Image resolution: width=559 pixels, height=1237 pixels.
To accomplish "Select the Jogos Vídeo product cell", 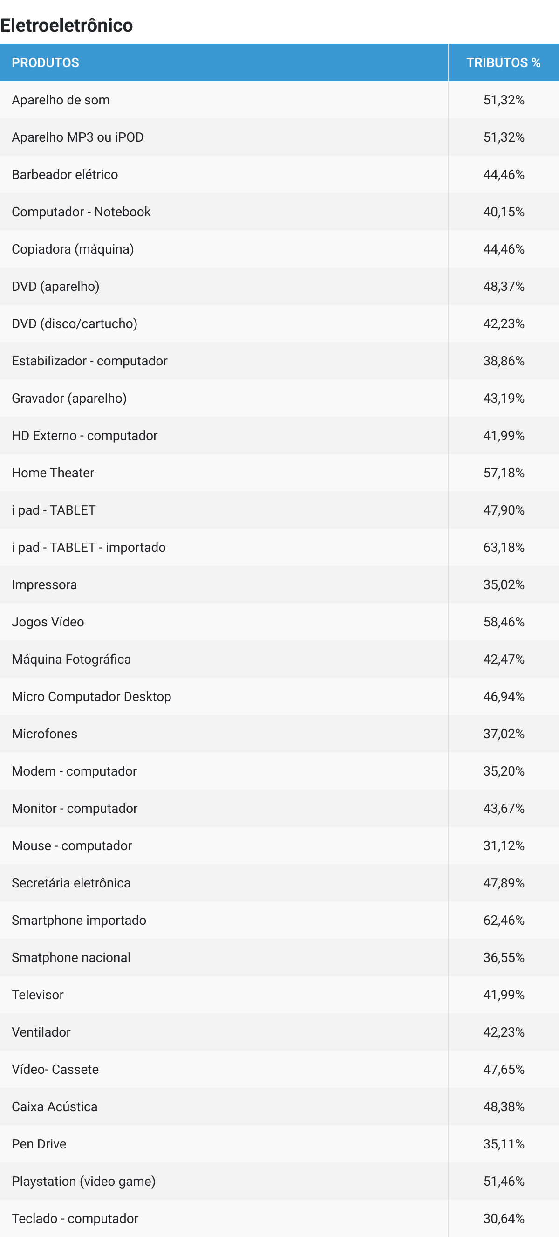I will tap(224, 622).
